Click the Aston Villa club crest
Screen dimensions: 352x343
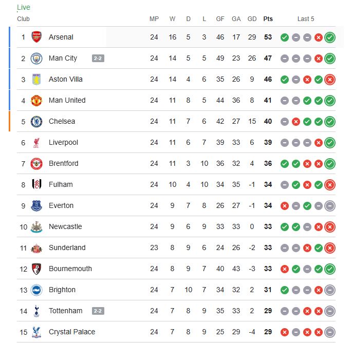[x=36, y=79]
